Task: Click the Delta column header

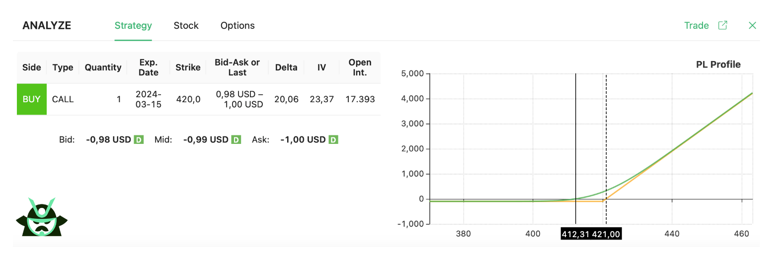Action: (286, 67)
